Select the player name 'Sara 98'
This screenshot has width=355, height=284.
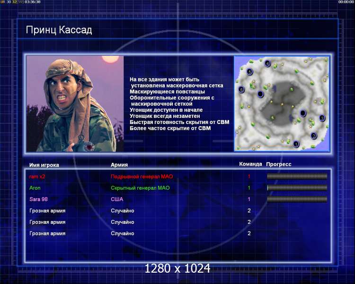(x=38, y=199)
